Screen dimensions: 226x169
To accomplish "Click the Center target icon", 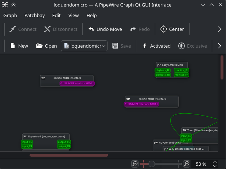I will pos(164,29).
